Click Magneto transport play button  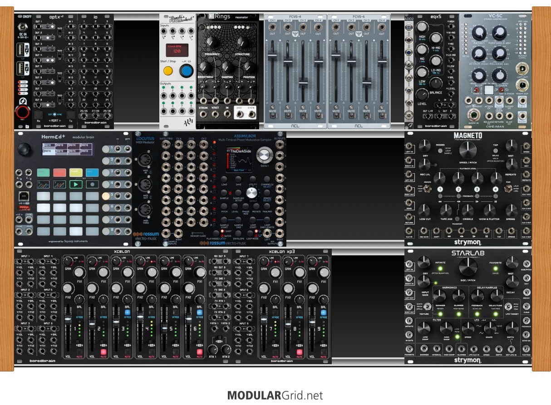click(x=477, y=196)
